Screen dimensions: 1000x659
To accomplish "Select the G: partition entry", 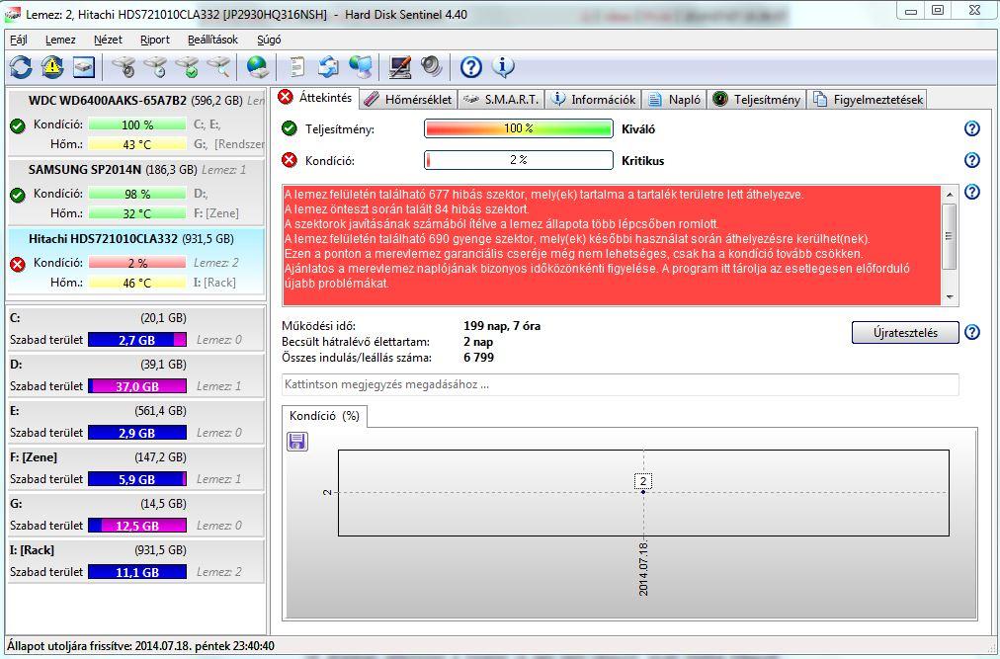I will pyautogui.click(x=135, y=515).
